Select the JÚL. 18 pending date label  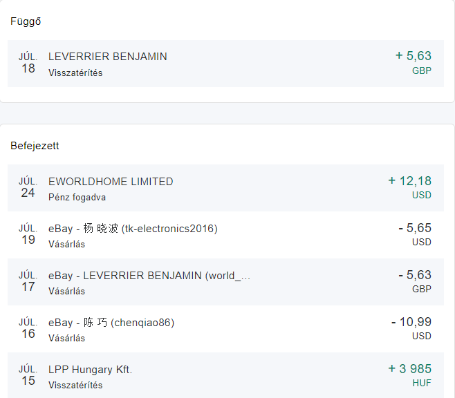pyautogui.click(x=28, y=63)
